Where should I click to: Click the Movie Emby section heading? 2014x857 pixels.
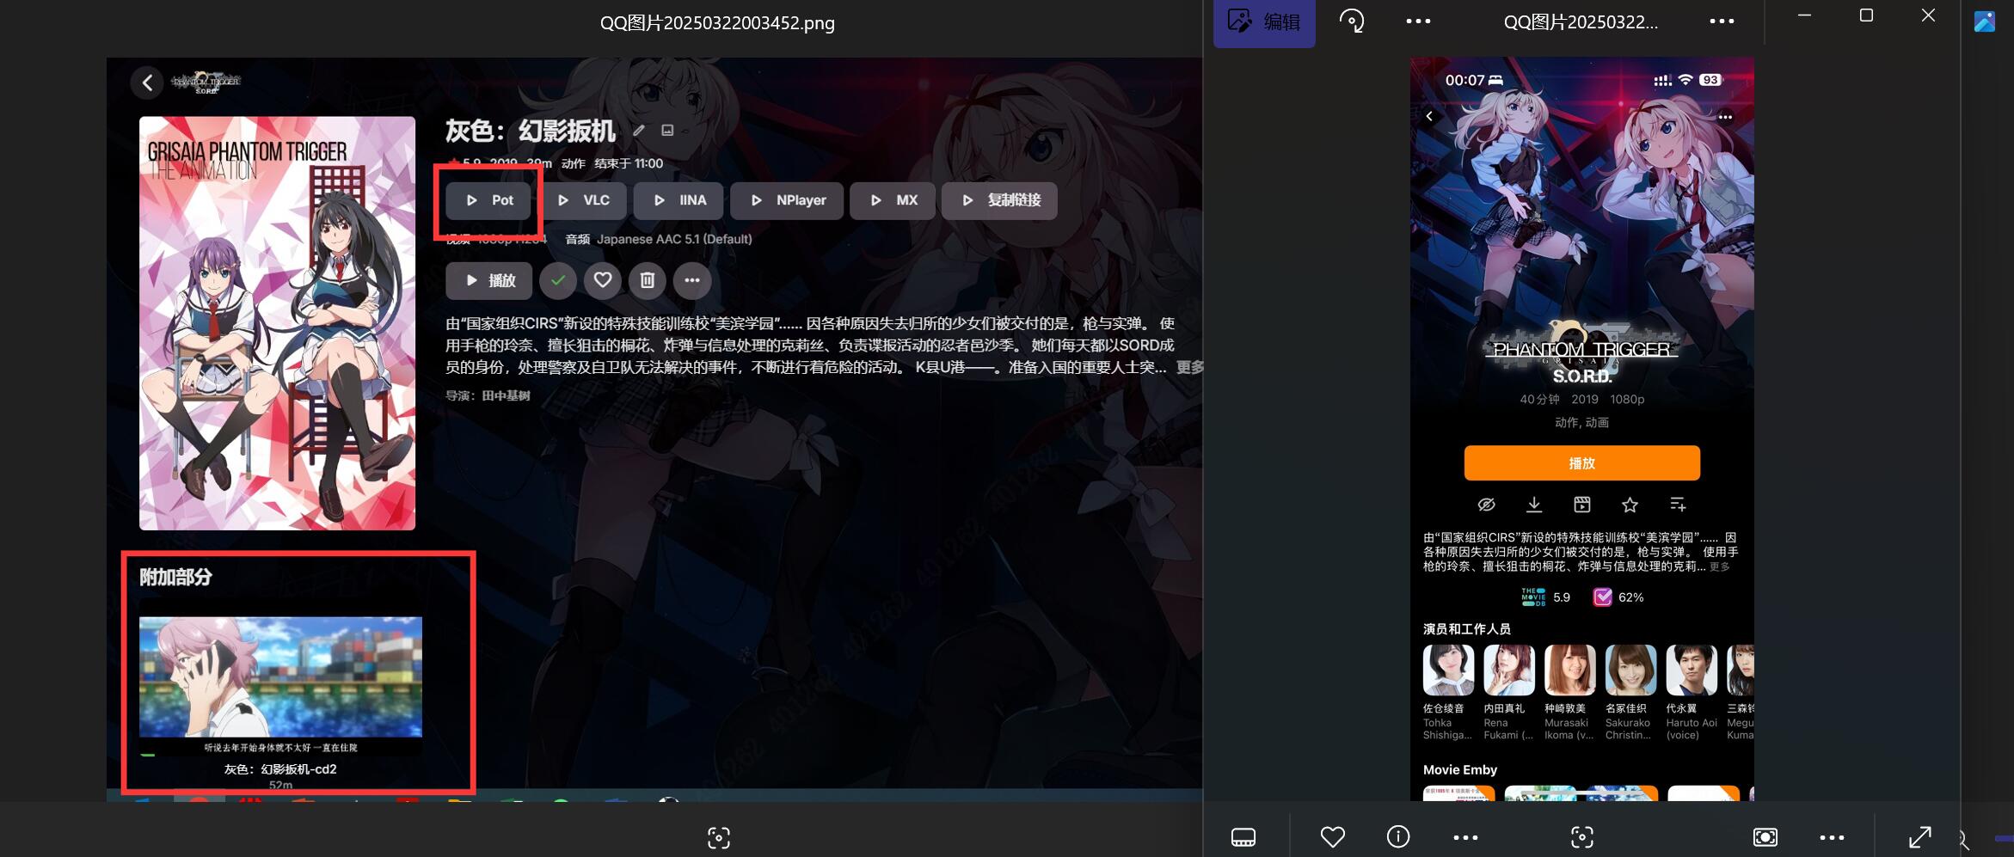tap(1460, 770)
